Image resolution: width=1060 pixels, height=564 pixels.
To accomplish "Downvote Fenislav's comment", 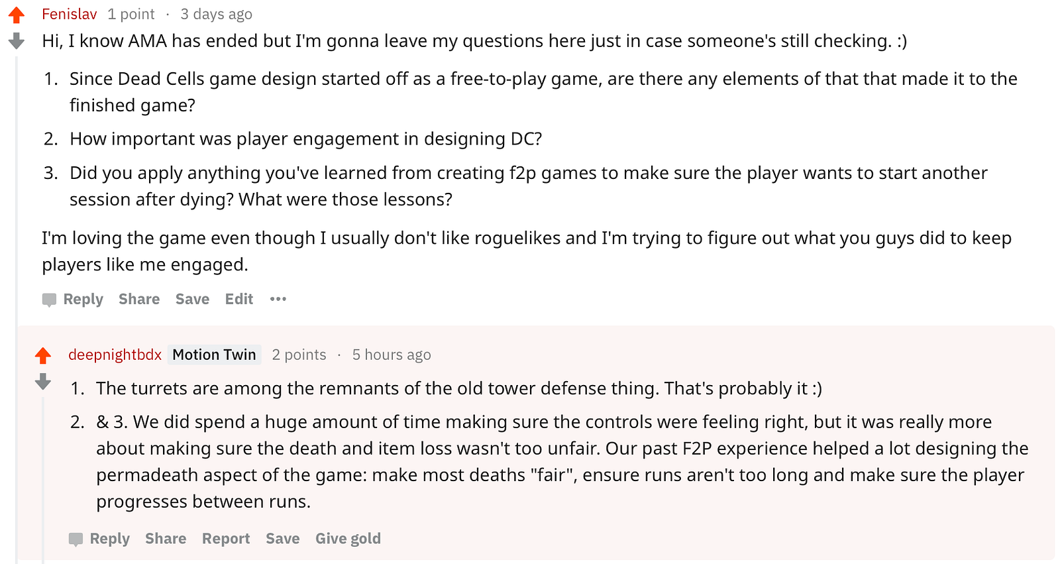I will click(17, 41).
